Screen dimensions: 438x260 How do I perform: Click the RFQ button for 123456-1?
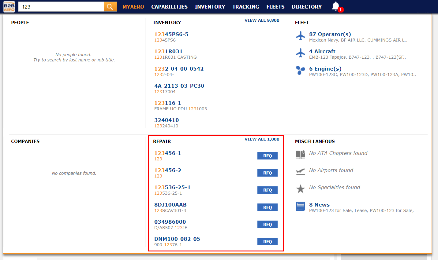click(268, 156)
